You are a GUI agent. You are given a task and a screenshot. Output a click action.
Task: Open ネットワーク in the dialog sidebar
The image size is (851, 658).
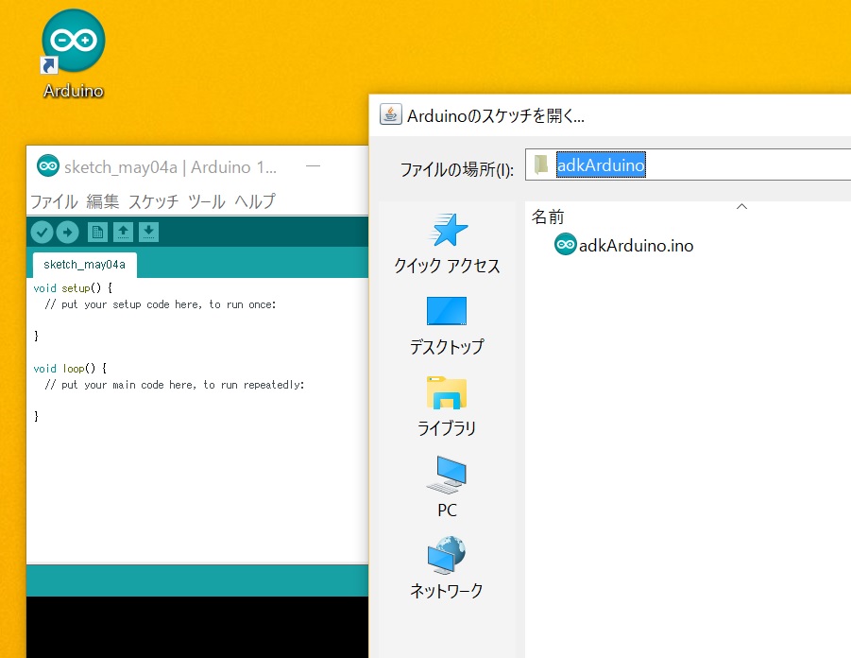point(447,568)
